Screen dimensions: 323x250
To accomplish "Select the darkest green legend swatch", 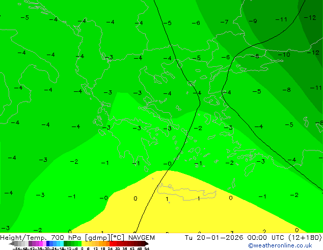I will pos(66,244).
